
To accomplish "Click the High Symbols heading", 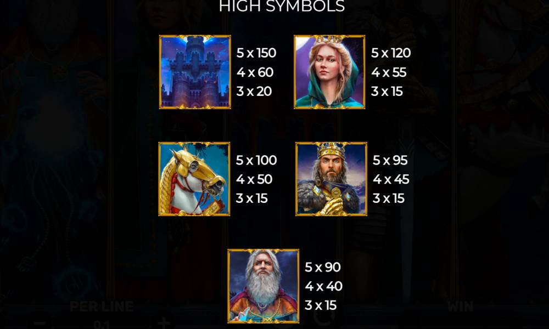I will [282, 6].
